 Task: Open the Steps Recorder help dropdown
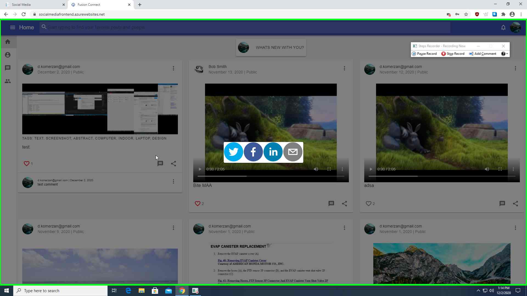point(504,54)
